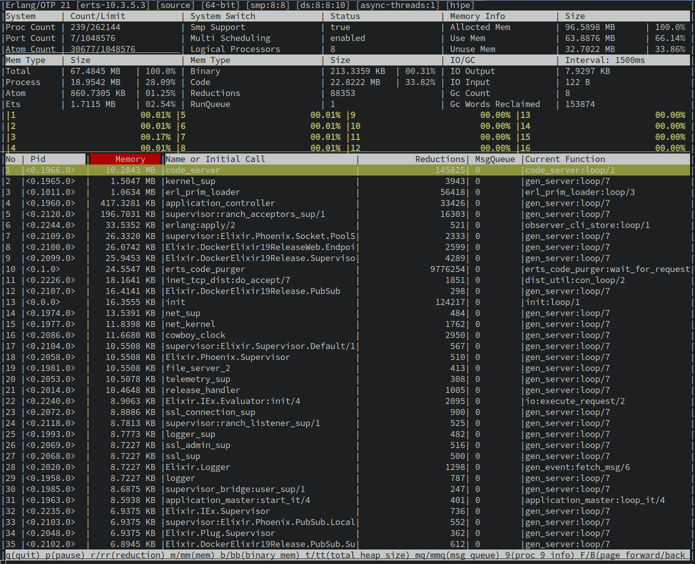
Task: Click the Erlang/OTP 21 version header line
Action: [x=240, y=5]
